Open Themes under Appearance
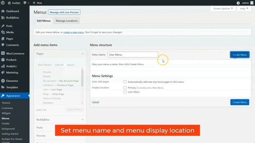Viewport: 255px width, 143px height. pos(6,103)
